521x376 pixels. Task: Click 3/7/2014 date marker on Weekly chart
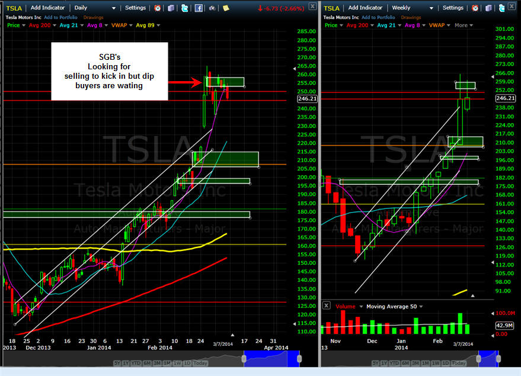(463, 344)
